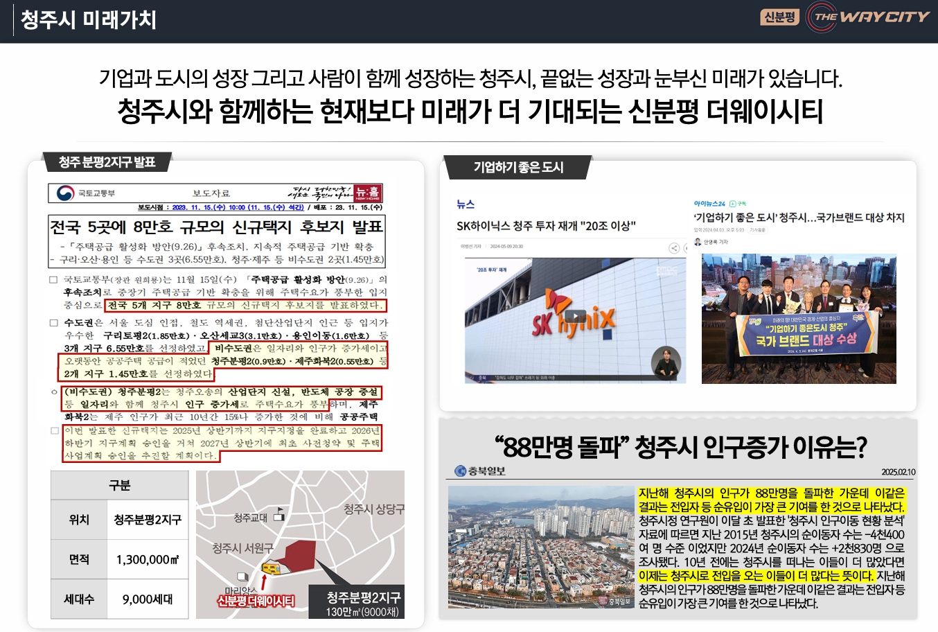Click the 기사원문 button
938x632 pixels.
coord(756,230)
